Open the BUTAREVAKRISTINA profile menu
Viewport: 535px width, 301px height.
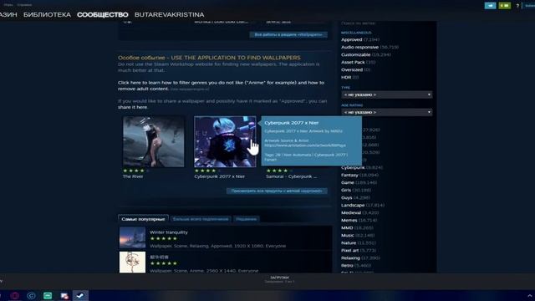[169, 15]
